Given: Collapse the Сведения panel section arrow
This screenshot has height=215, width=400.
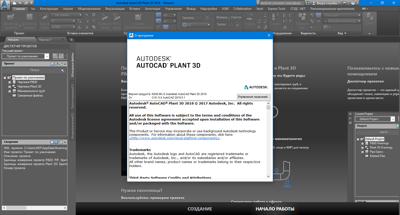Looking at the screenshot, I should [65, 142].
